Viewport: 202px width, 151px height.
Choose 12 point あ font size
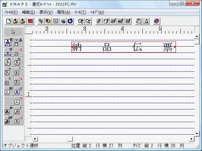coord(18,62)
